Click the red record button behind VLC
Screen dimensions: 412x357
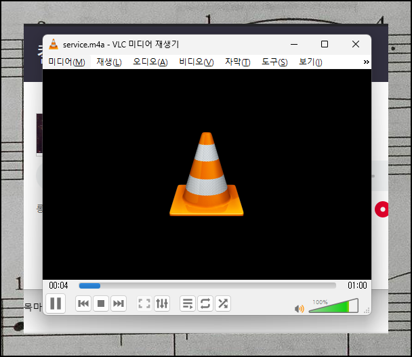[382, 209]
